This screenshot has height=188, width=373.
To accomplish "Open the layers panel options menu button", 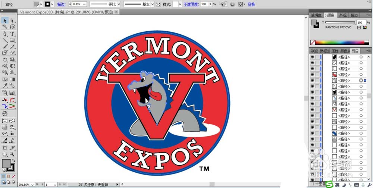I will tap(368, 51).
